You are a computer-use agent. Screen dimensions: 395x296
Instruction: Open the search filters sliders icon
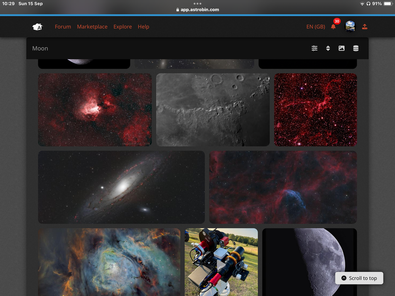pos(314,48)
